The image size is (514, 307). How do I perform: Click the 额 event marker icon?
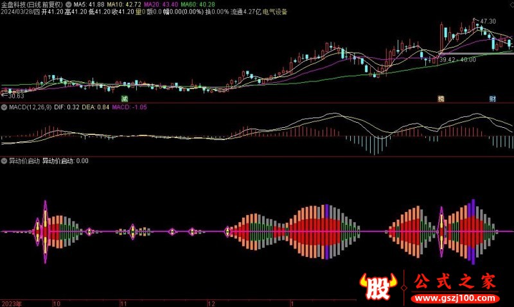[441, 99]
